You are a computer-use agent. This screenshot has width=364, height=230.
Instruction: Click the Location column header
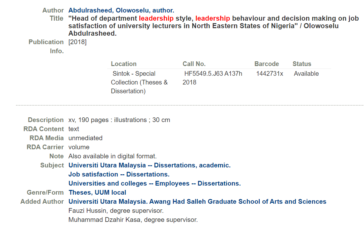point(124,64)
